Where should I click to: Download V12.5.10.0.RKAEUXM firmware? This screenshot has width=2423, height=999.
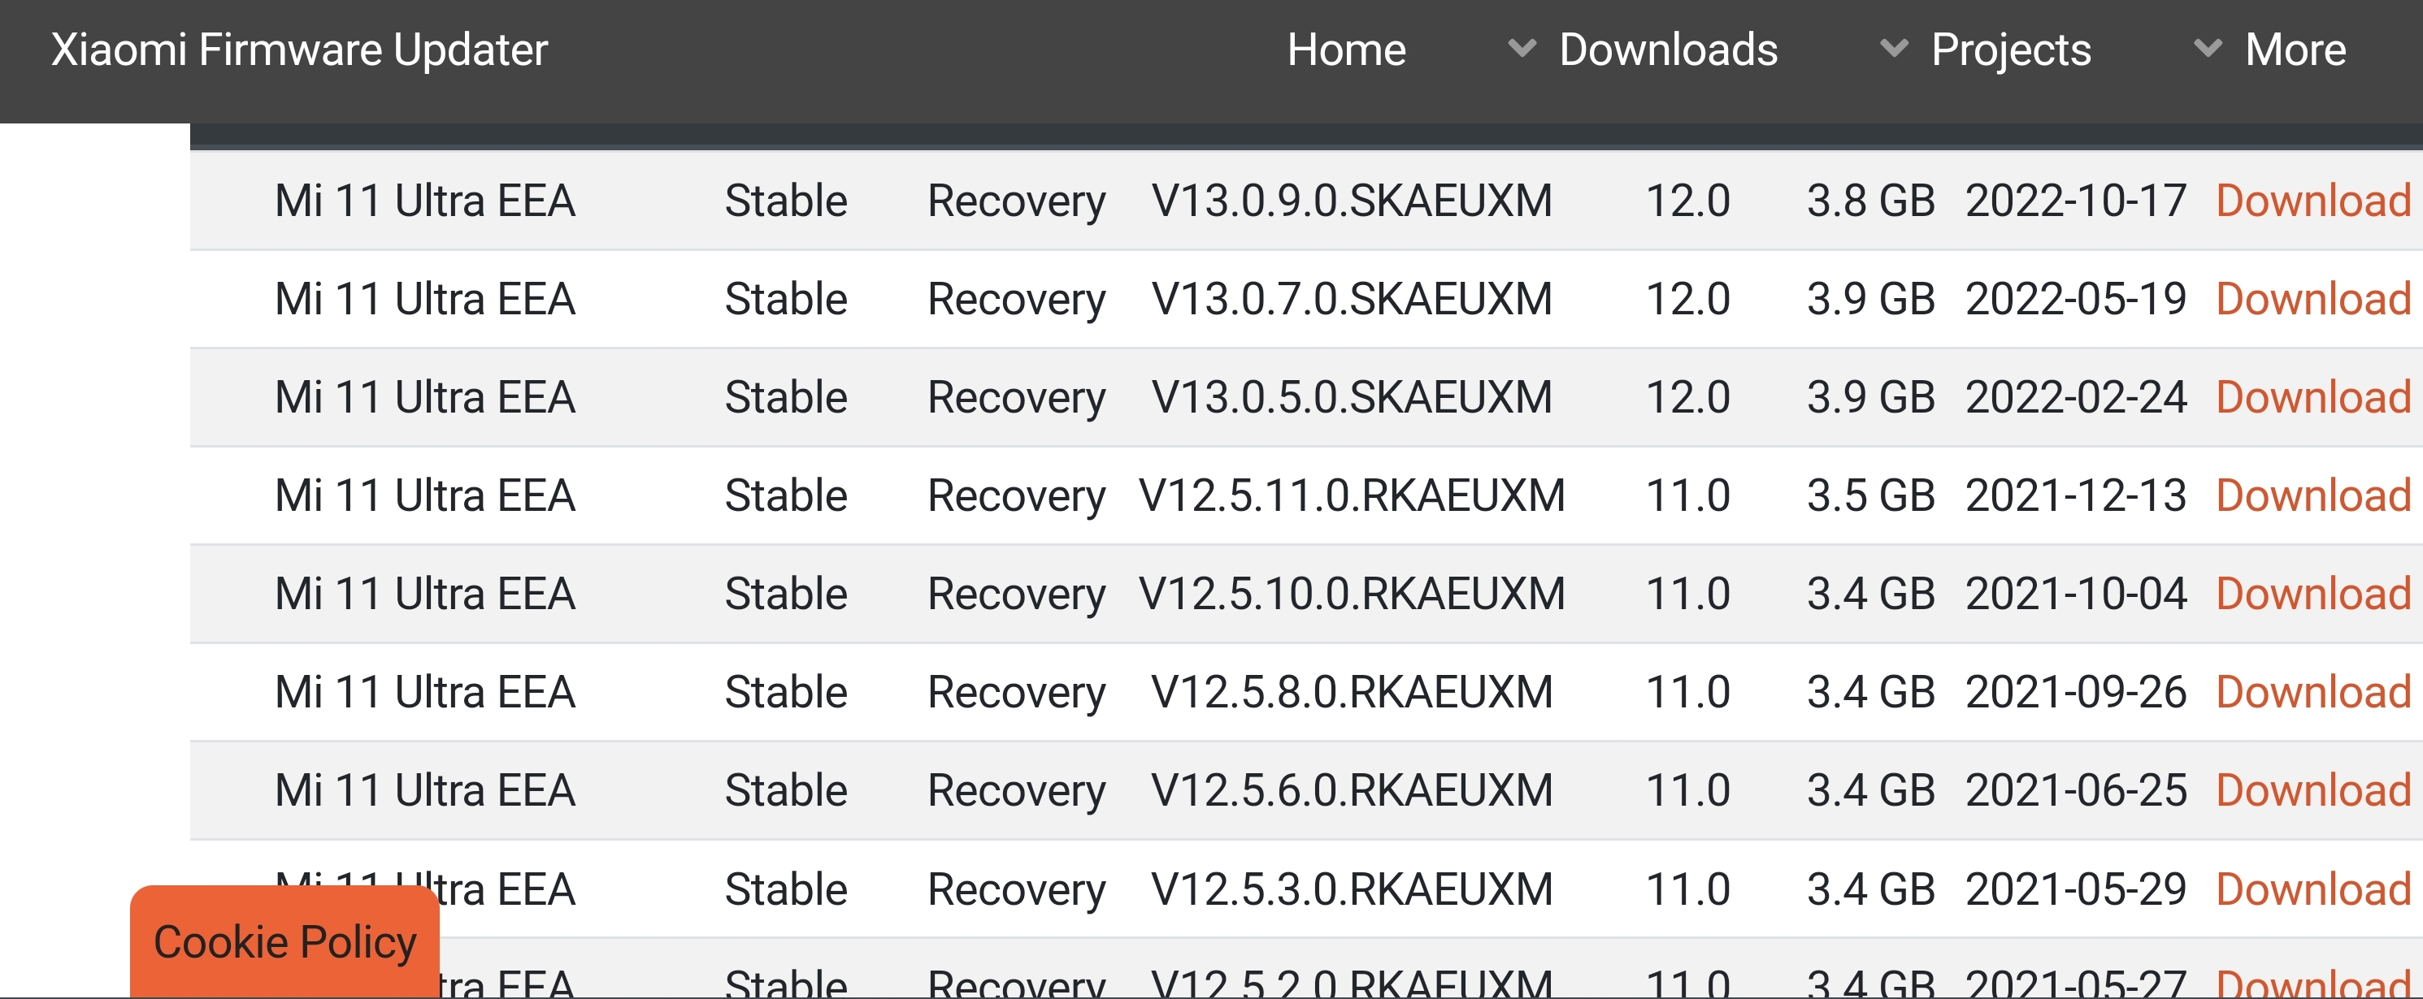coord(2313,594)
